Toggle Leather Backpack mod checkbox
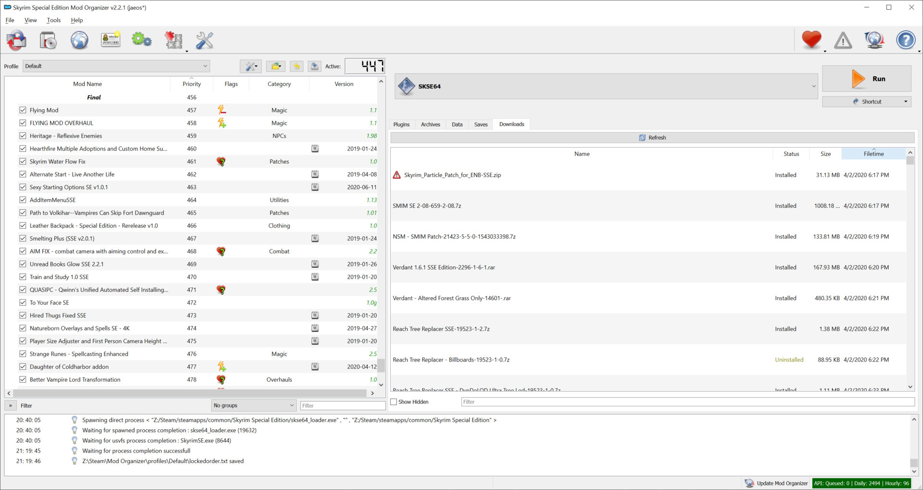The height and width of the screenshot is (490, 923). click(23, 226)
